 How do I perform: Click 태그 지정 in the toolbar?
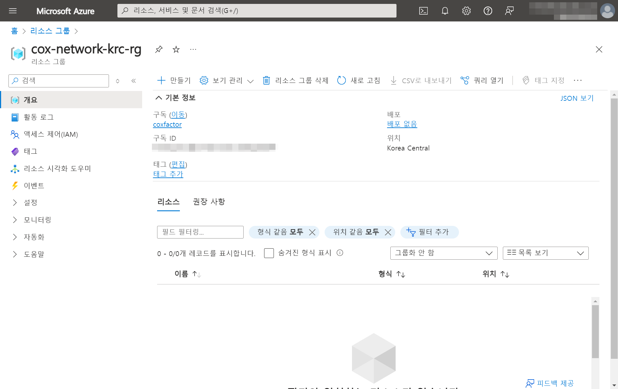point(543,80)
